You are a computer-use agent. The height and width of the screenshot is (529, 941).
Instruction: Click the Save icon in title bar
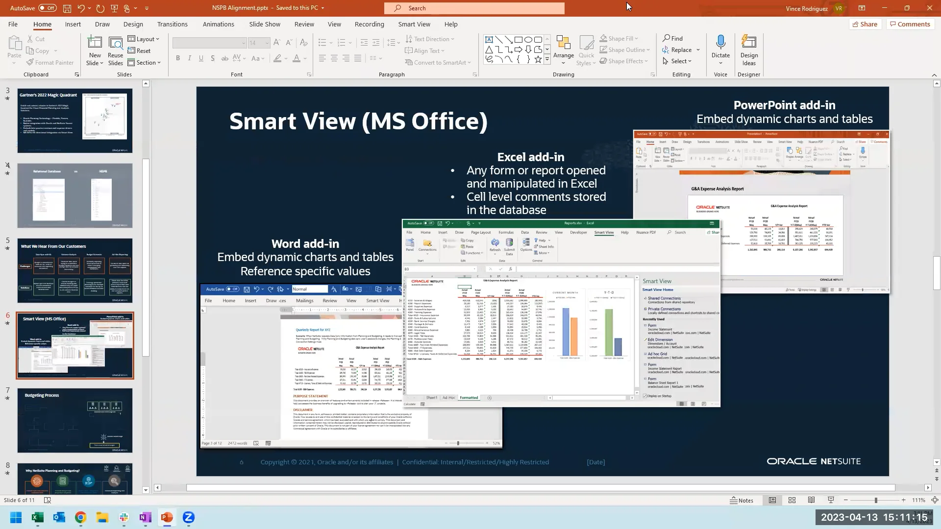pos(67,8)
